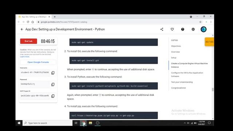
Task: Click the taskbar clock
Action: [x=202, y=123]
